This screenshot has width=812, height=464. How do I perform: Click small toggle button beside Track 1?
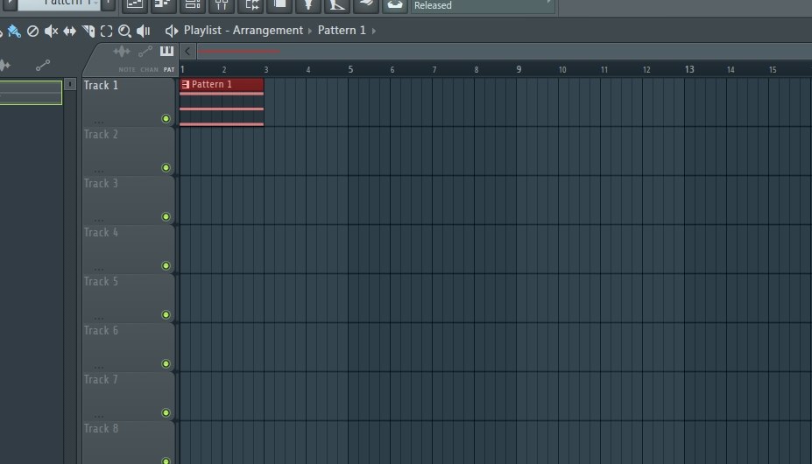click(70, 84)
